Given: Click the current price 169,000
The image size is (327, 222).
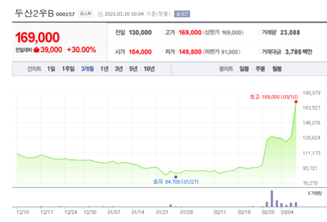Looking at the screenshot, I should coord(38,38).
